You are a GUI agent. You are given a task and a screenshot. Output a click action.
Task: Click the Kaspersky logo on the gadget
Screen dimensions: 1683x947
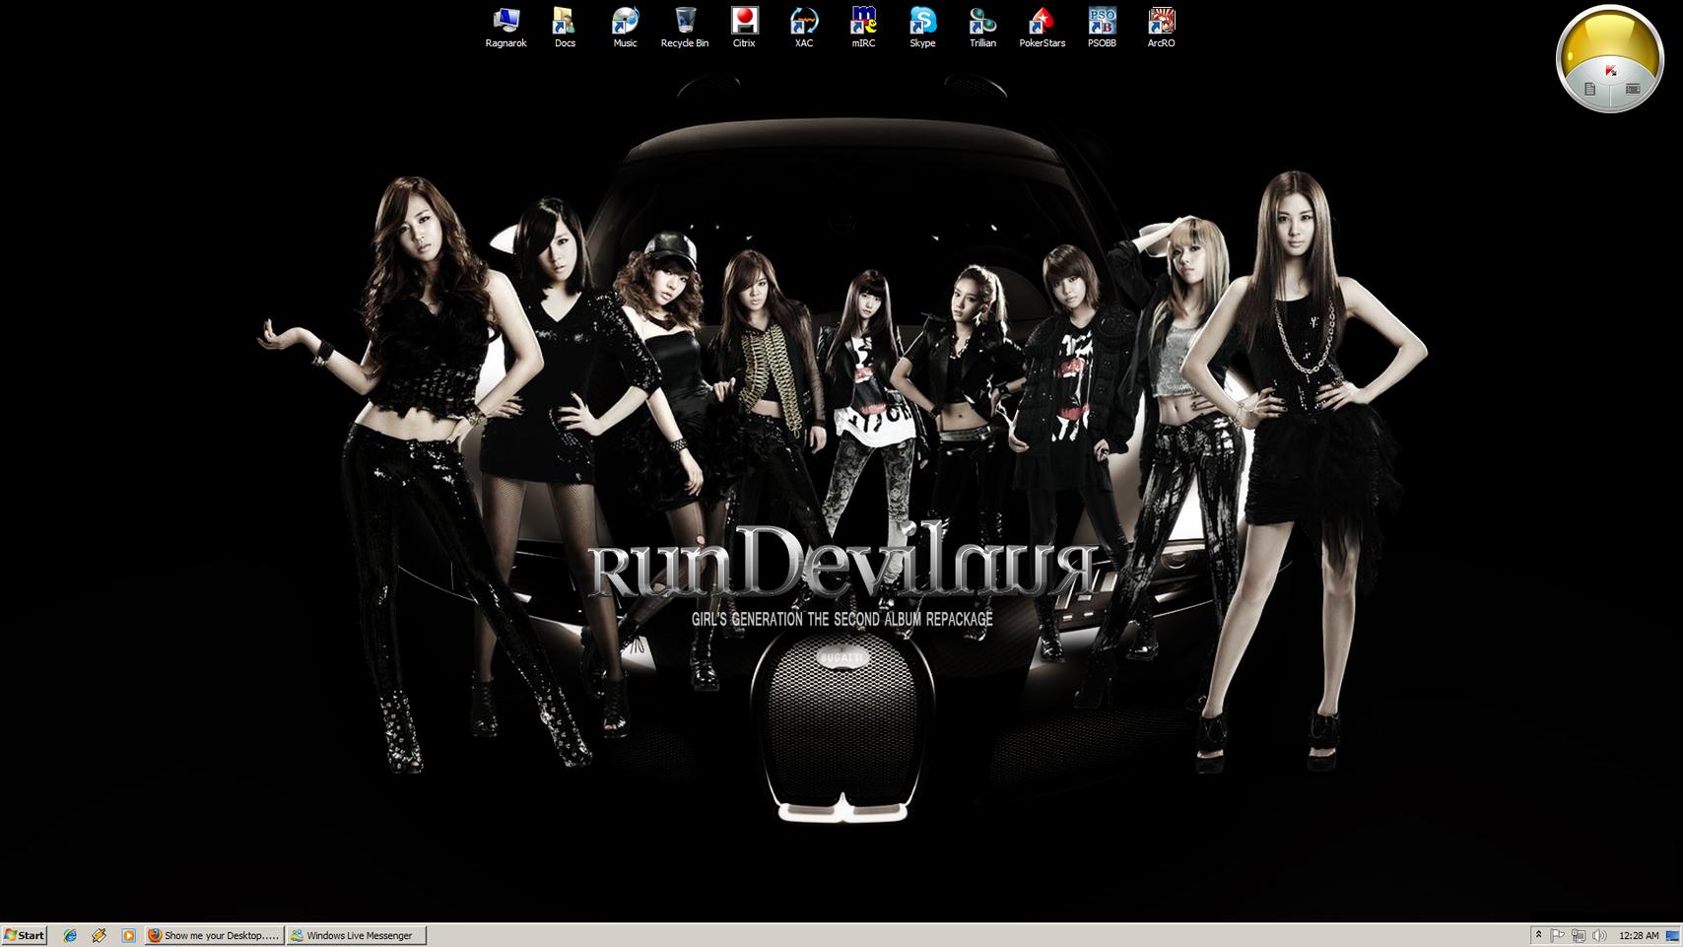point(1610,70)
